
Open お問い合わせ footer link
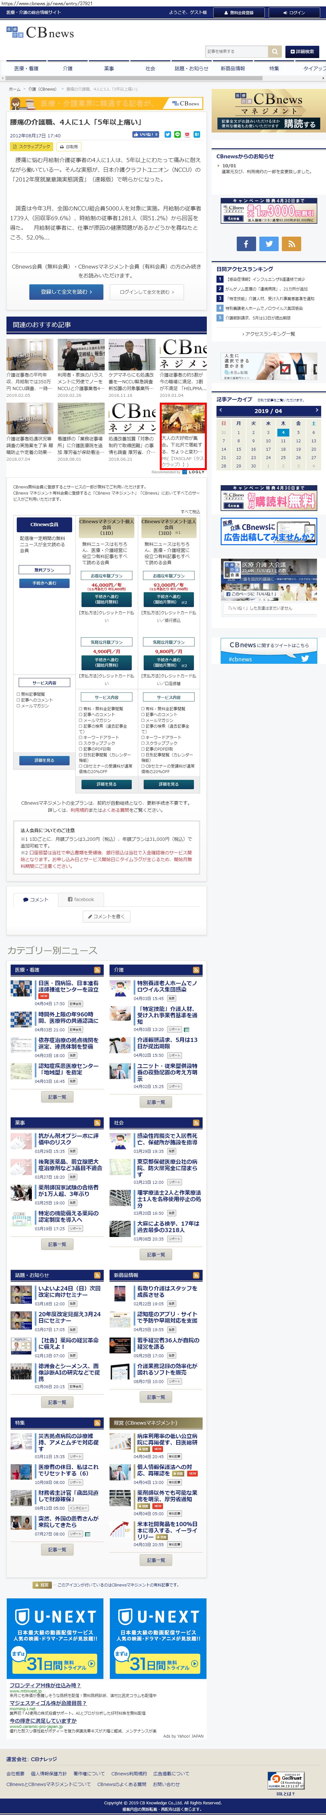tap(166, 1785)
